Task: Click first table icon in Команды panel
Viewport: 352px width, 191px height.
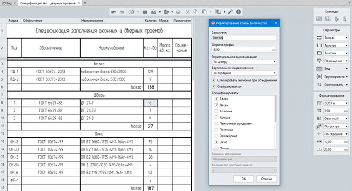Action: (319, 19)
